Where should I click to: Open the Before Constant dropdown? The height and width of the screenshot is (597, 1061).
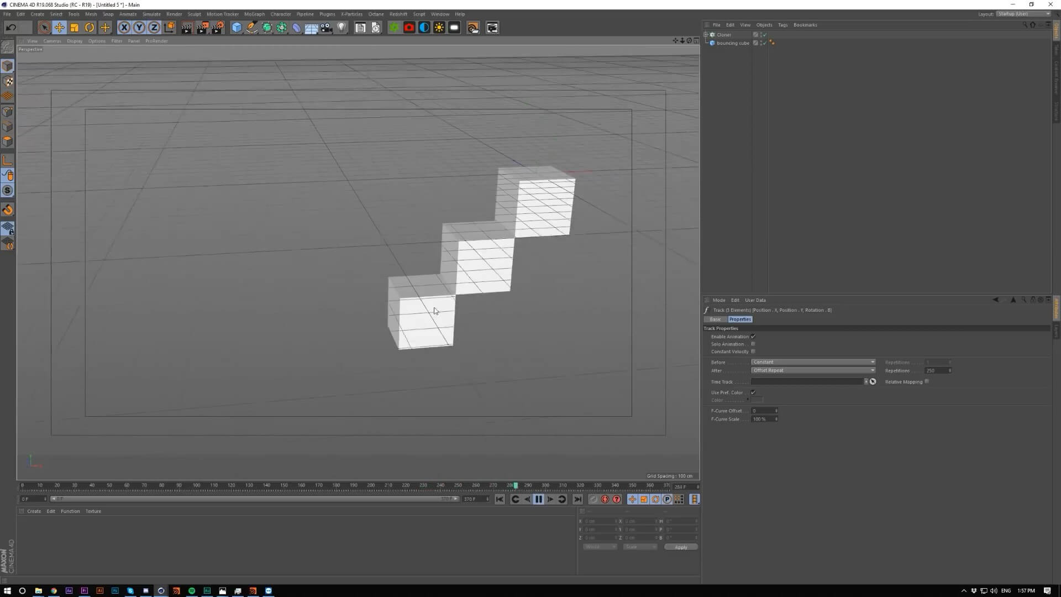pos(813,362)
